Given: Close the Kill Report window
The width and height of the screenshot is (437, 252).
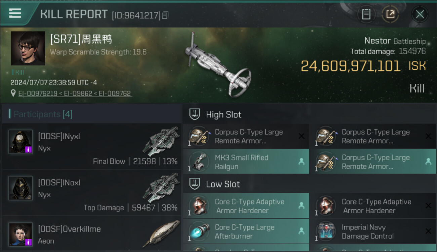Looking at the screenshot, I should pos(420,14).
